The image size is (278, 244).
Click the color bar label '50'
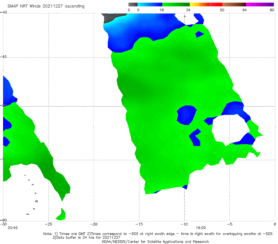(x=222, y=10)
